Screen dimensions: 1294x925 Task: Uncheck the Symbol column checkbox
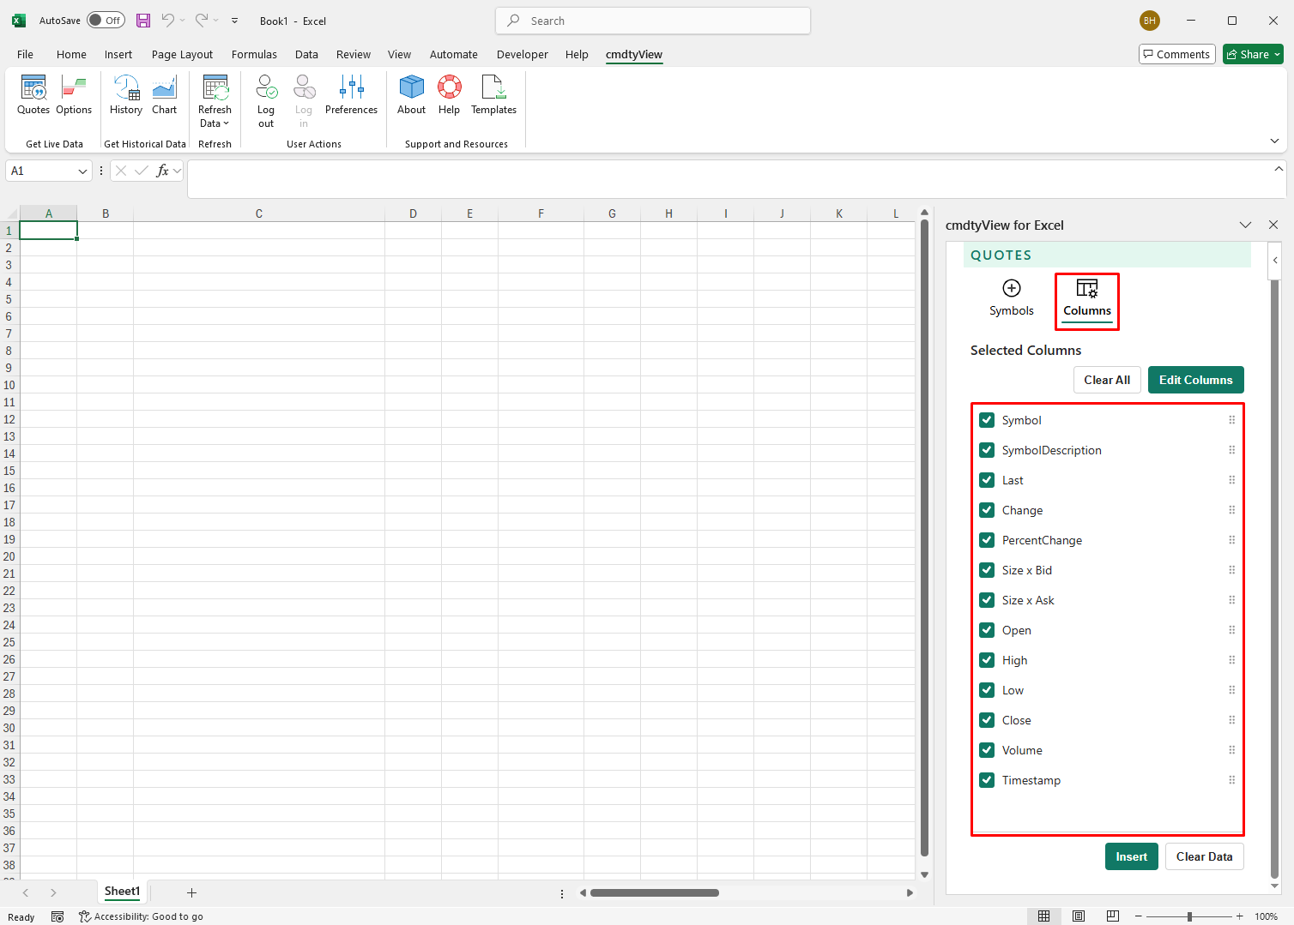[987, 420]
